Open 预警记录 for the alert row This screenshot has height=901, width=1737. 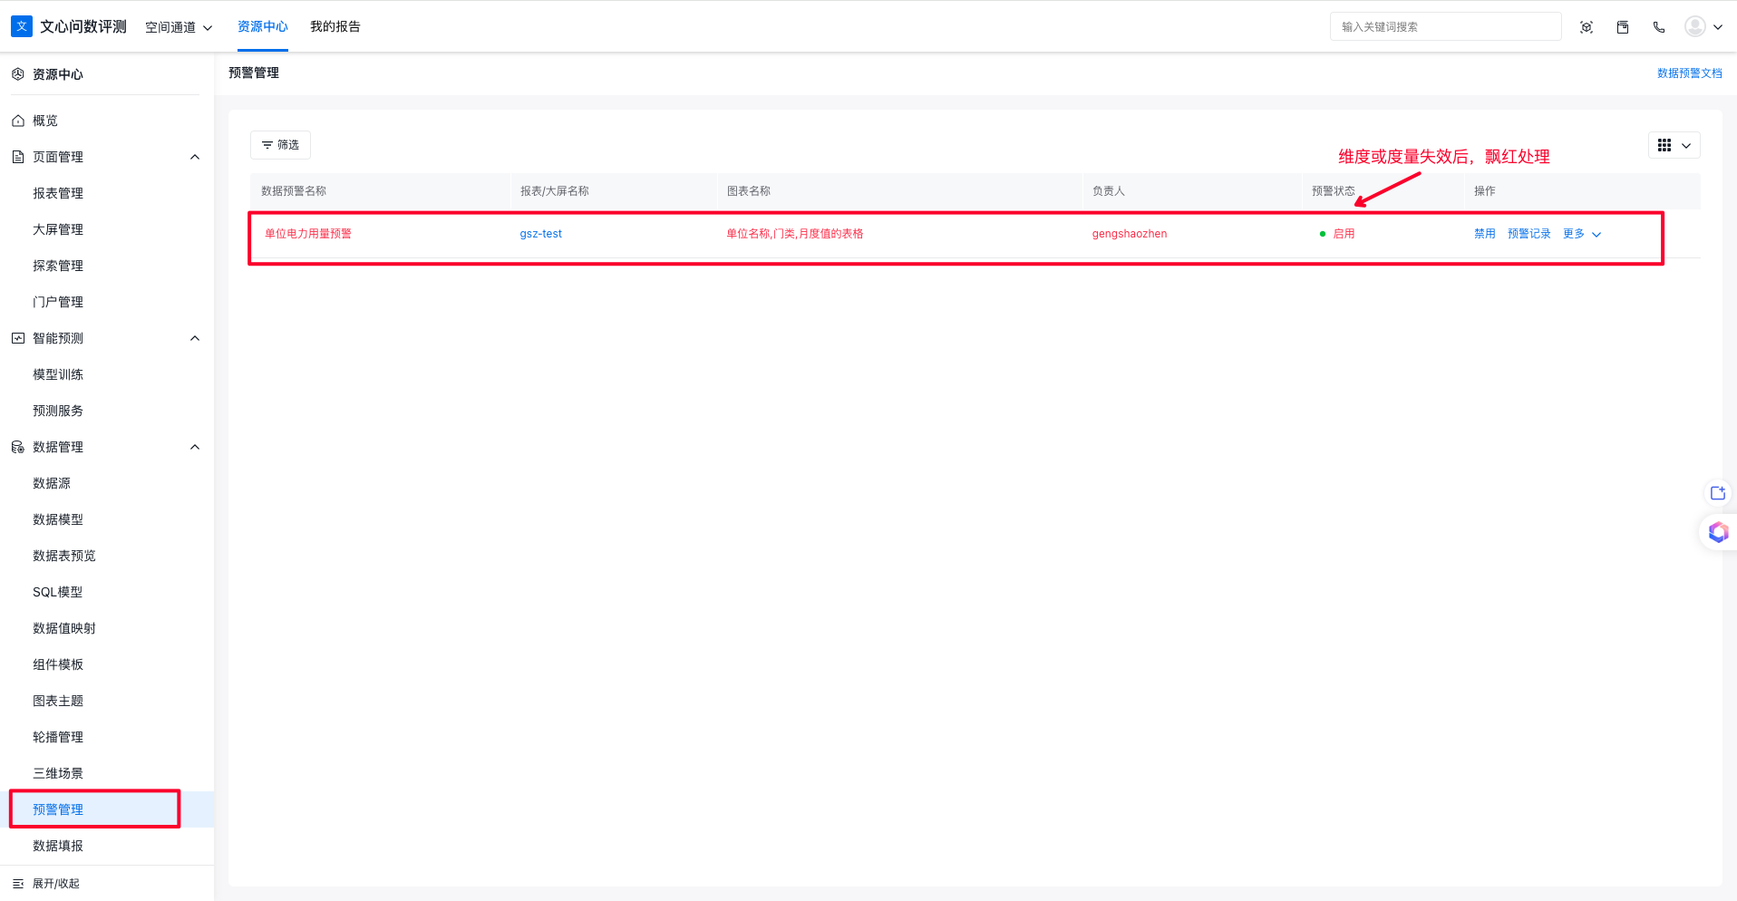tap(1528, 234)
